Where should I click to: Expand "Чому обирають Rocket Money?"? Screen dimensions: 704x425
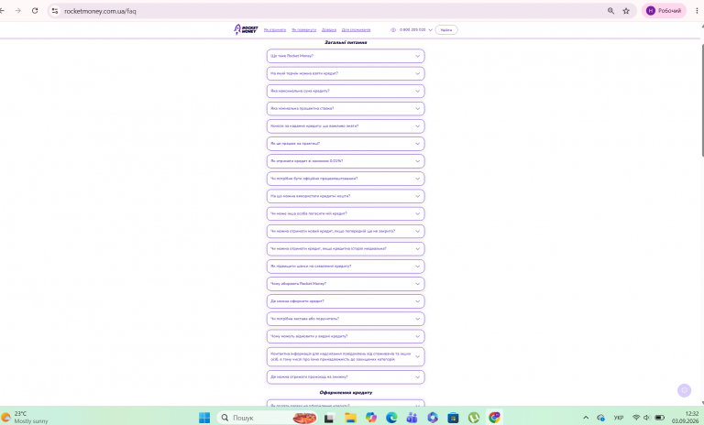tap(346, 284)
